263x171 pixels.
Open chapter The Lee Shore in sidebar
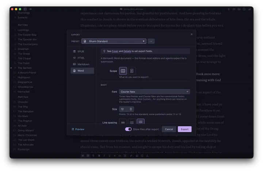point(26,140)
